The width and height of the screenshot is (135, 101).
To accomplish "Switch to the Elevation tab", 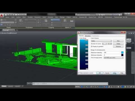I will point(88,36).
